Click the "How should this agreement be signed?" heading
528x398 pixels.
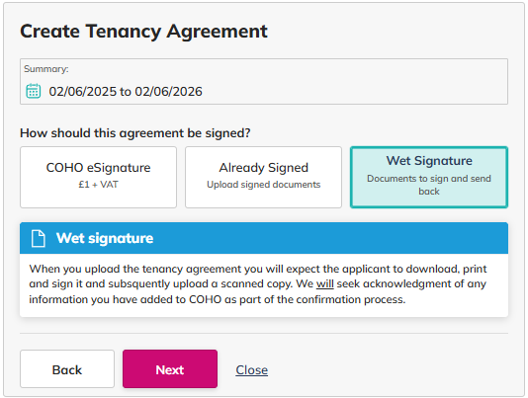pyautogui.click(x=135, y=133)
